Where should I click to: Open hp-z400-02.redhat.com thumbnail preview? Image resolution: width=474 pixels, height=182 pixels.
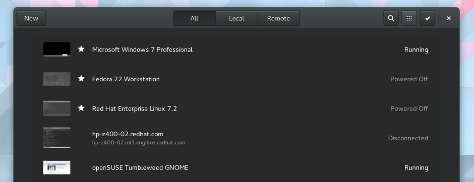pos(56,138)
